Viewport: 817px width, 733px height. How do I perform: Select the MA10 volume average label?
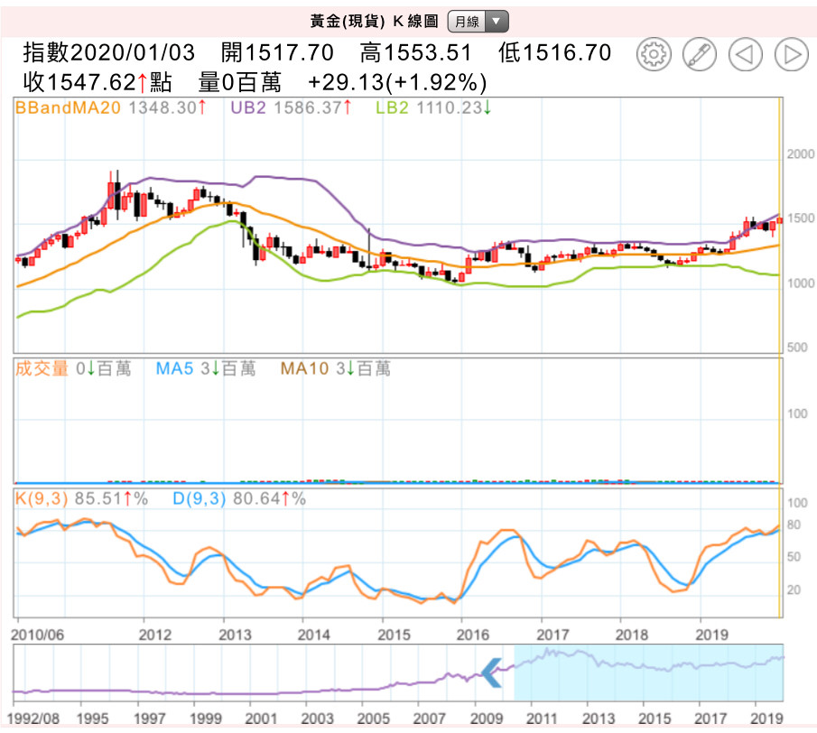point(306,368)
